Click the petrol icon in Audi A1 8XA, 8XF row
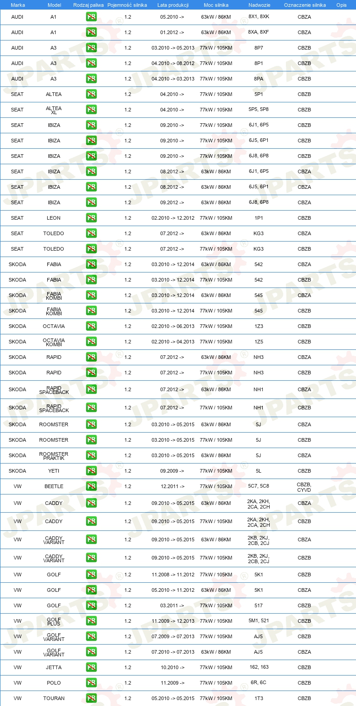The width and height of the screenshot is (356, 706). [91, 32]
